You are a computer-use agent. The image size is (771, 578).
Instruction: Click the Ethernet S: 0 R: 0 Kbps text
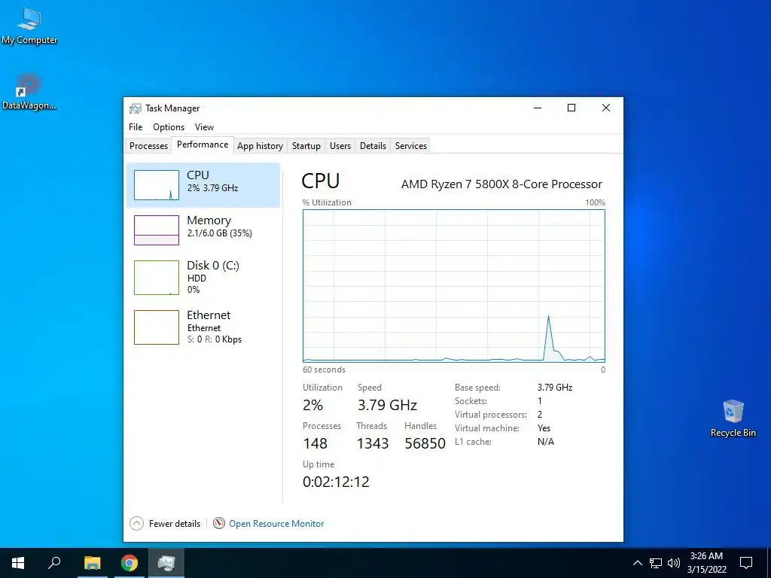[x=215, y=339]
